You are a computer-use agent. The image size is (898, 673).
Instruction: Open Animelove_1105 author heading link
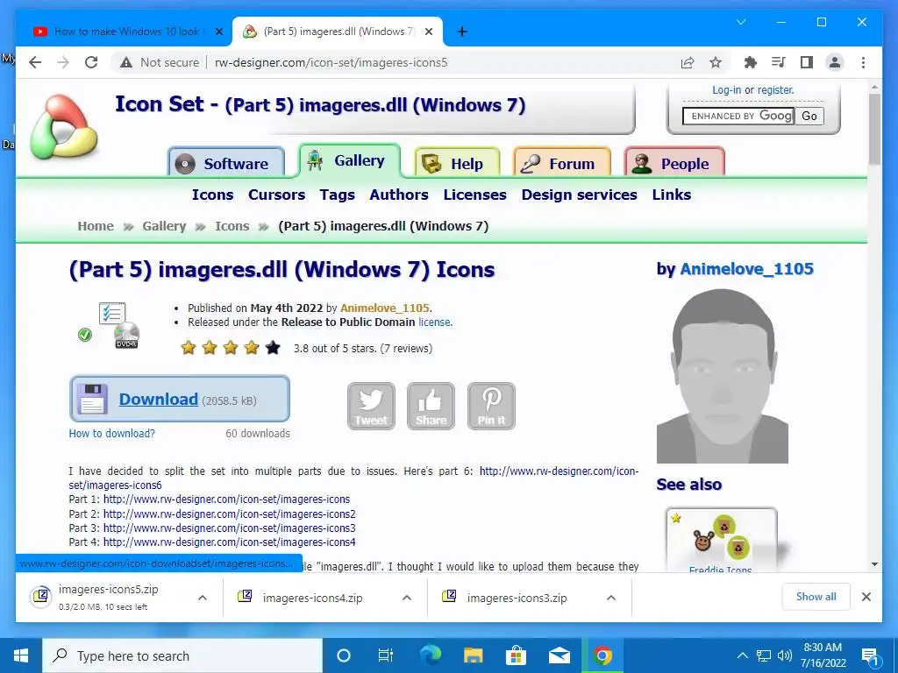[x=747, y=268]
